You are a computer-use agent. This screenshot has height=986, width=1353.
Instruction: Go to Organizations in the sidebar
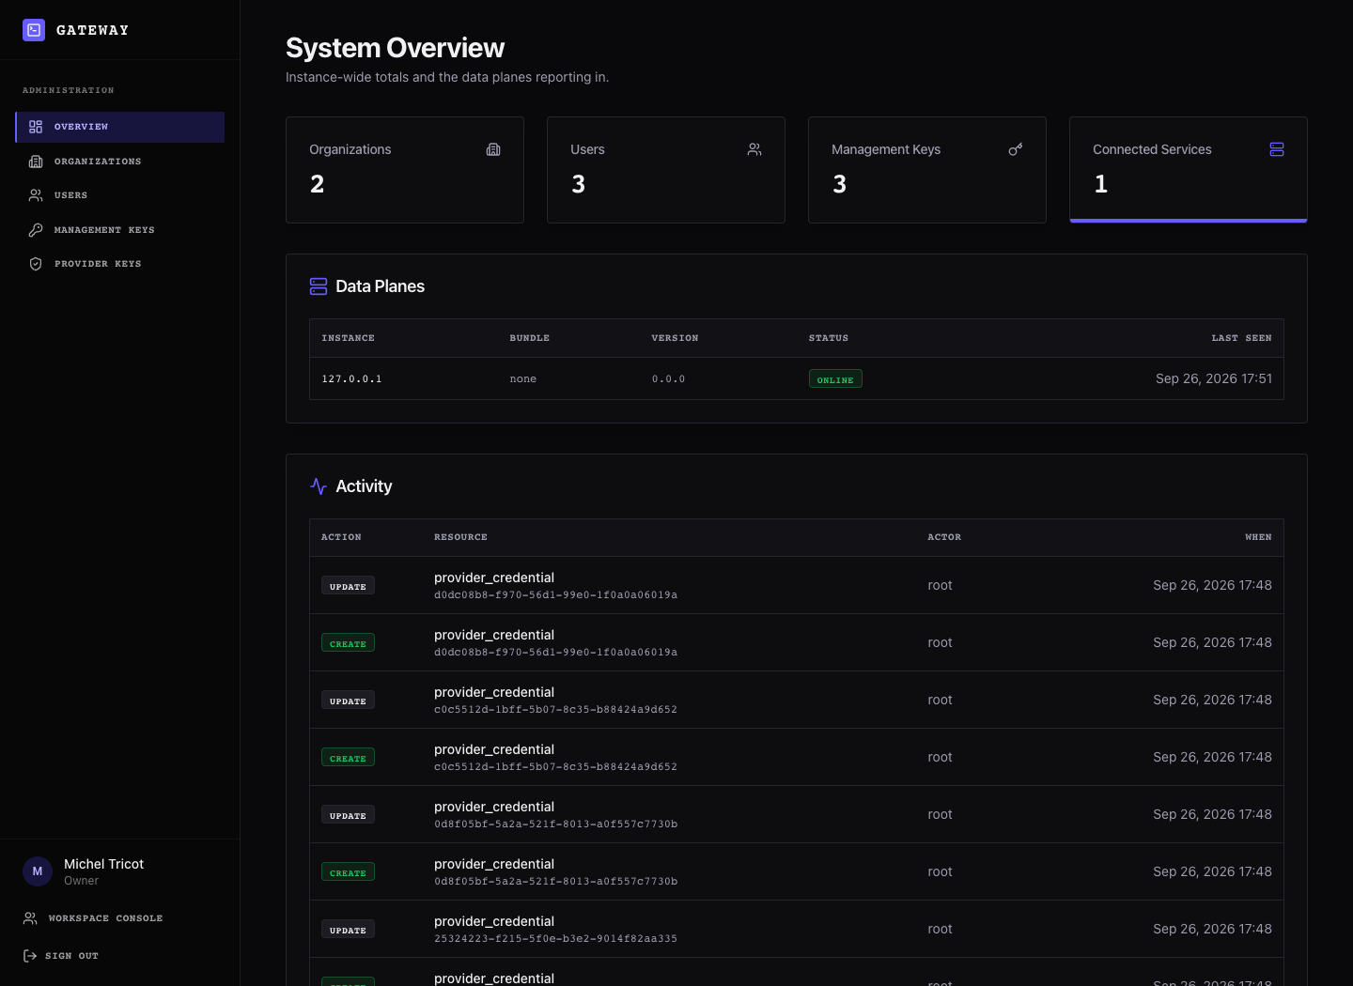(x=120, y=162)
